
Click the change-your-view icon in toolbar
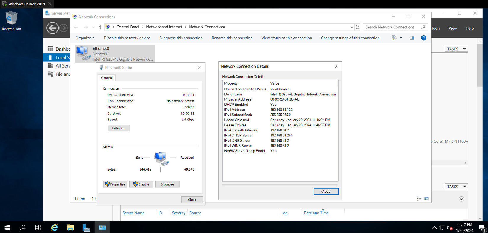click(x=395, y=38)
